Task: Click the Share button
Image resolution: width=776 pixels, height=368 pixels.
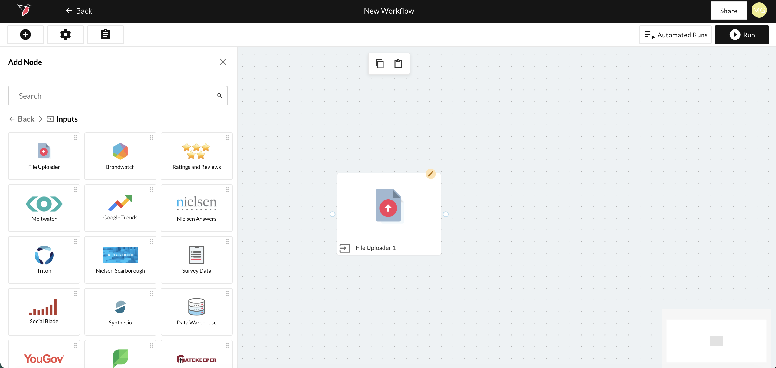Action: tap(728, 11)
